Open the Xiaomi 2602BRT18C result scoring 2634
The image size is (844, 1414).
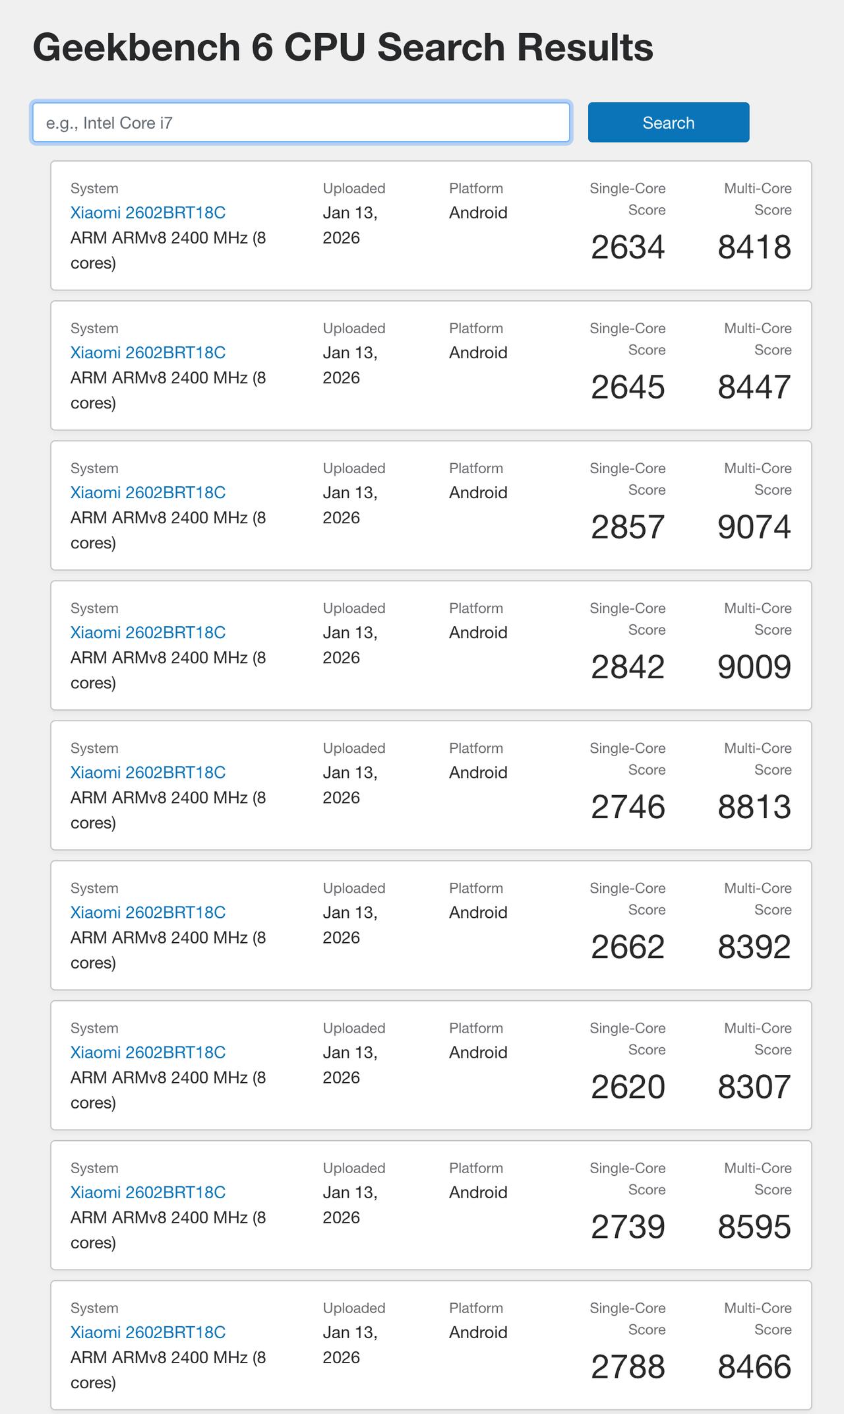(148, 212)
